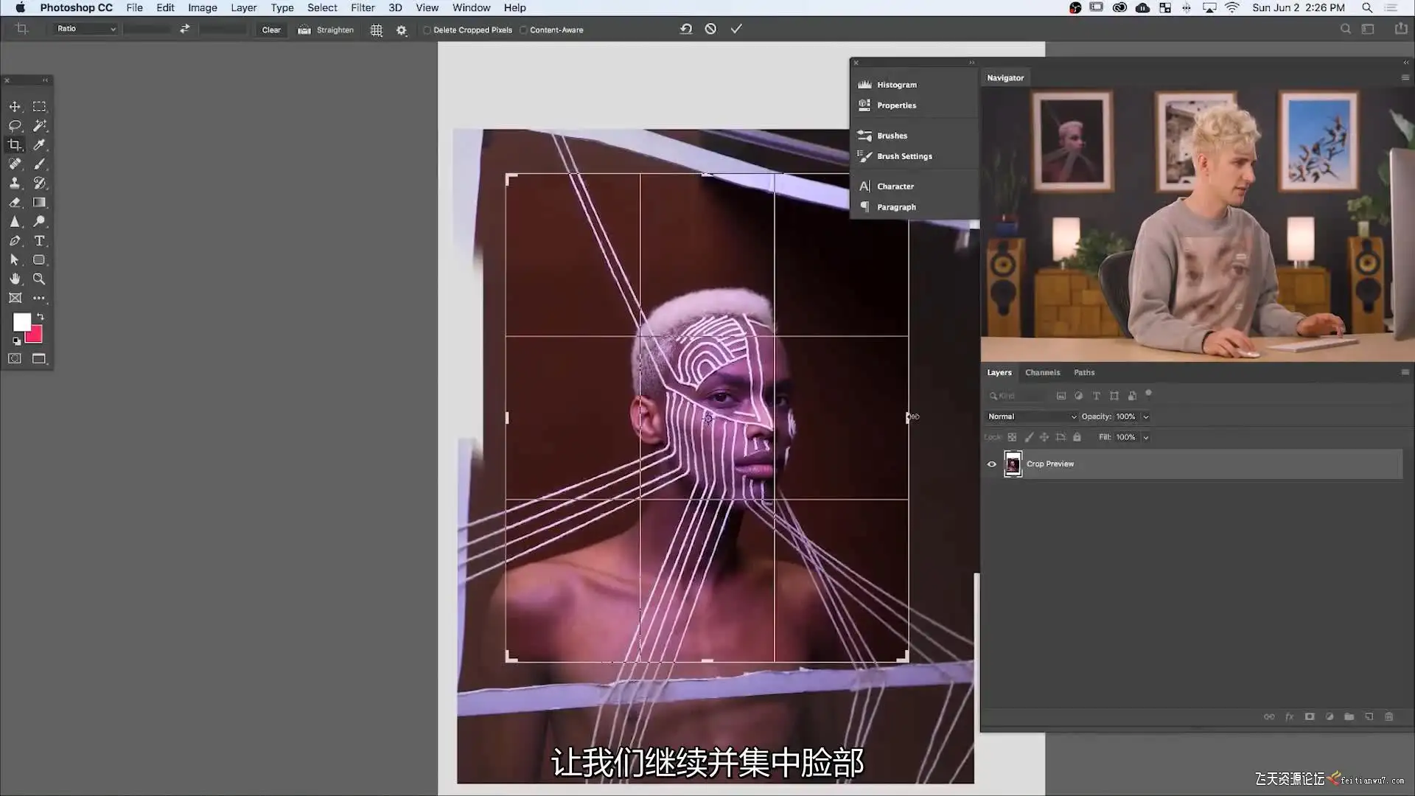Select the Eyedropper tool
Image resolution: width=1415 pixels, height=796 pixels.
(x=40, y=144)
